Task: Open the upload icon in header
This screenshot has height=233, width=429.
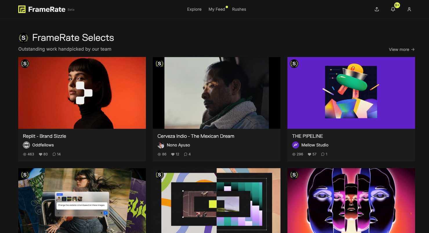Action: [x=377, y=9]
